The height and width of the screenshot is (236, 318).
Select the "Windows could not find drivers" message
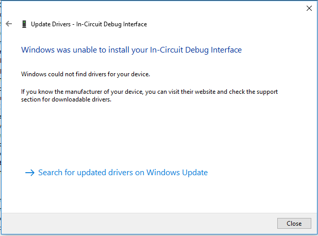click(86, 74)
